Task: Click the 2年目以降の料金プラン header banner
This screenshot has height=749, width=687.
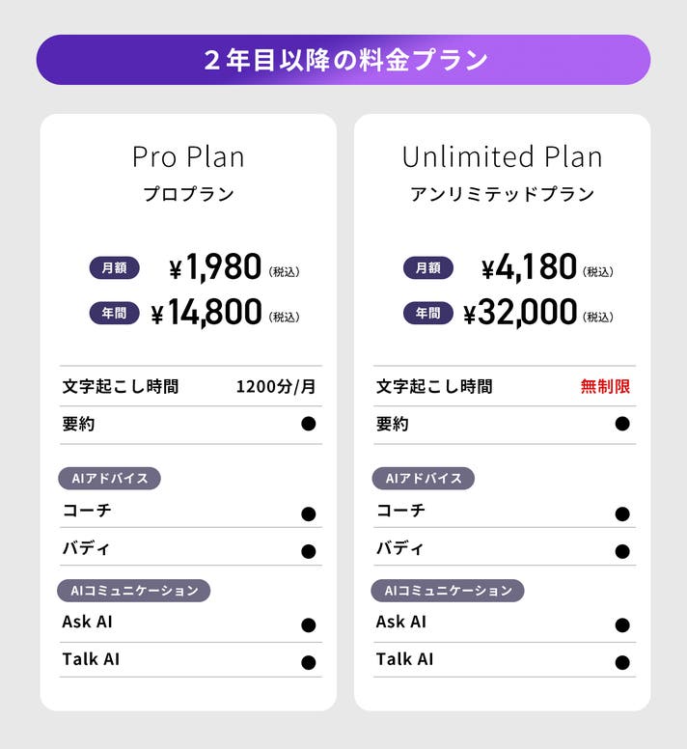Action: pyautogui.click(x=343, y=60)
